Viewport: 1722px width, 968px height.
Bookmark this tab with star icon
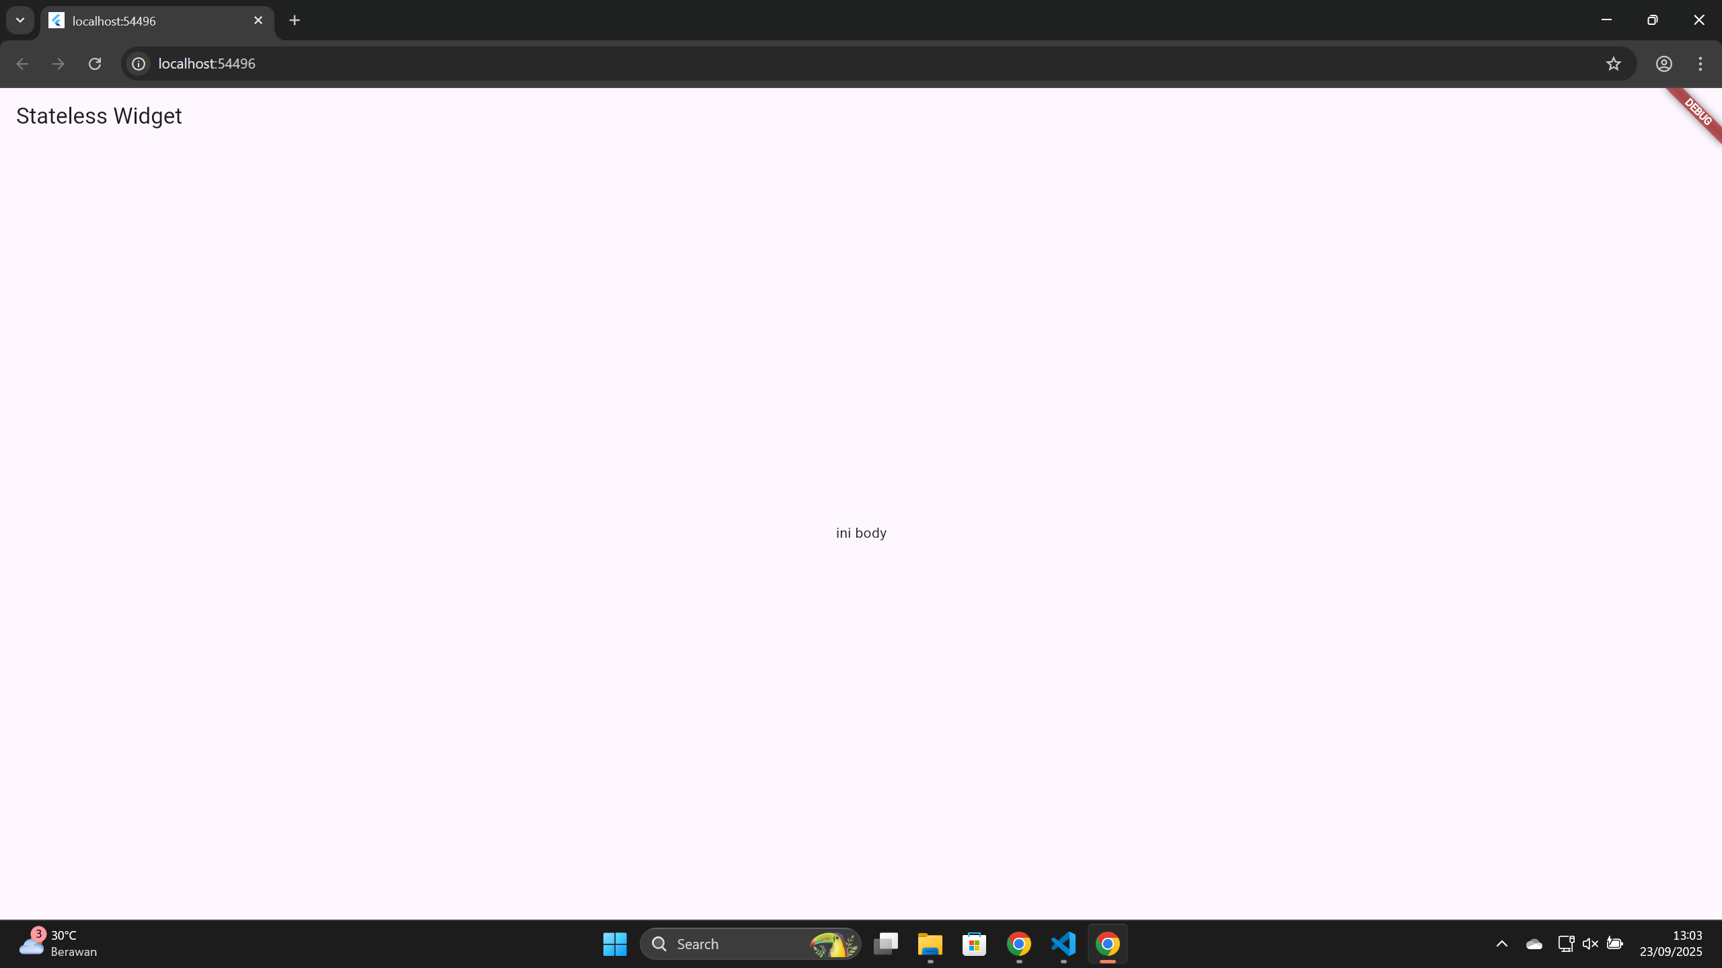(x=1613, y=64)
